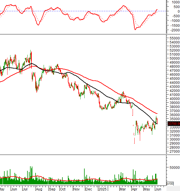Image resolution: width=180 pixels, height=191 pixels.
Task: Select the 40000 level on price axis
Action: click(x=174, y=99)
